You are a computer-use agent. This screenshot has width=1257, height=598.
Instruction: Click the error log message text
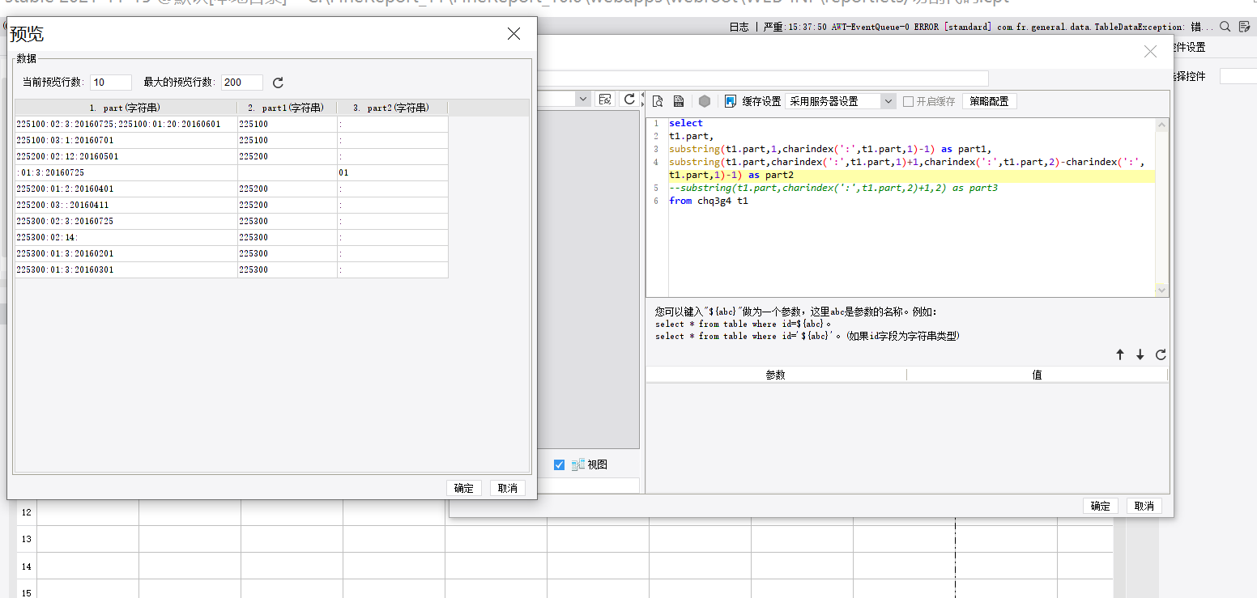tap(988, 27)
